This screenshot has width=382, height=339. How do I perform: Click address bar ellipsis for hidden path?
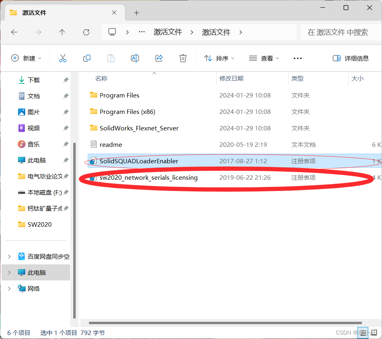point(142,32)
